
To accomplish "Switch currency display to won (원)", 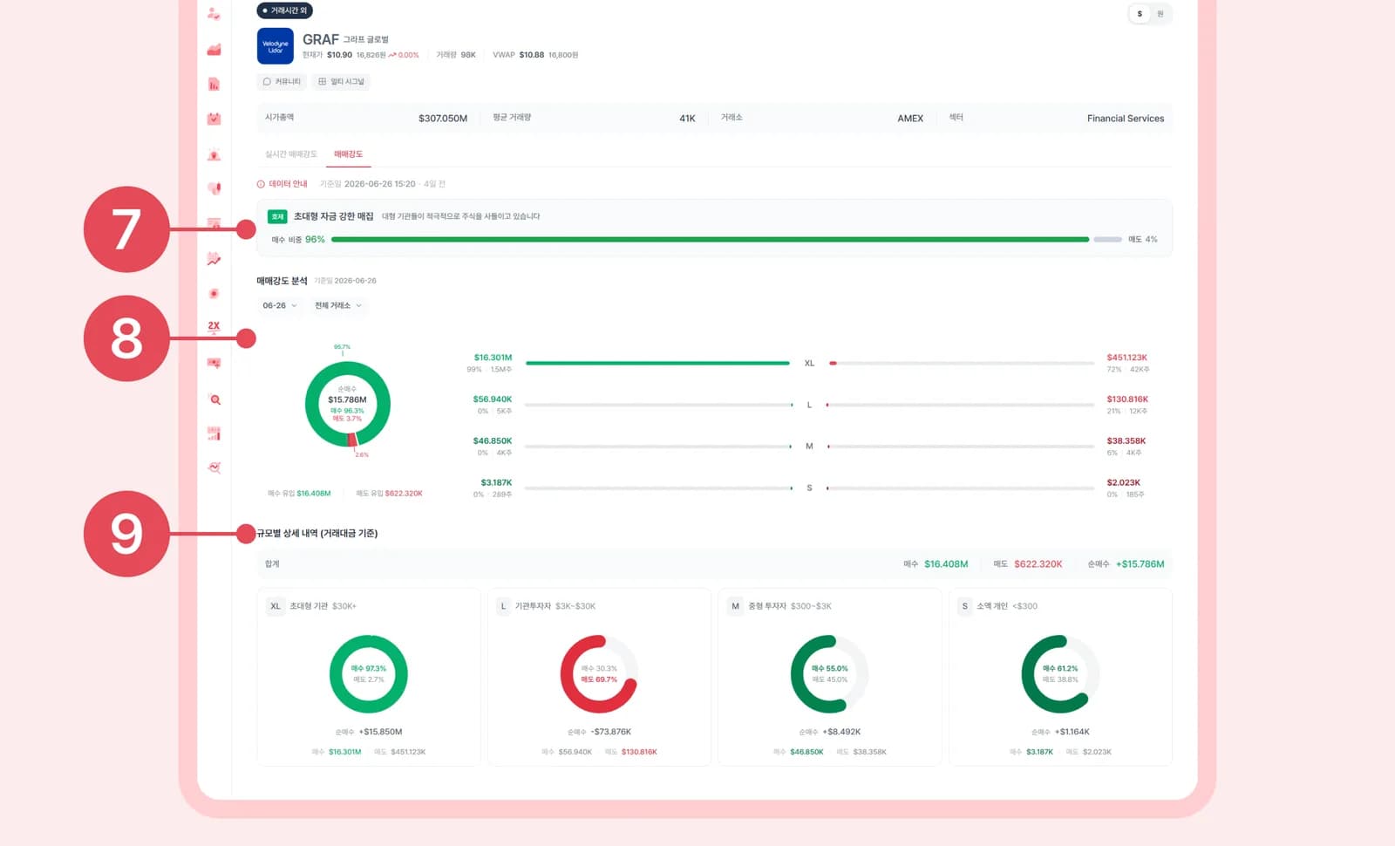I will pyautogui.click(x=1160, y=14).
